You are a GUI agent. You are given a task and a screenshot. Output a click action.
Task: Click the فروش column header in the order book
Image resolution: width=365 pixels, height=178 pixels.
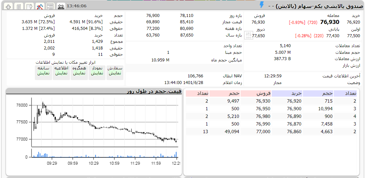point(256,93)
